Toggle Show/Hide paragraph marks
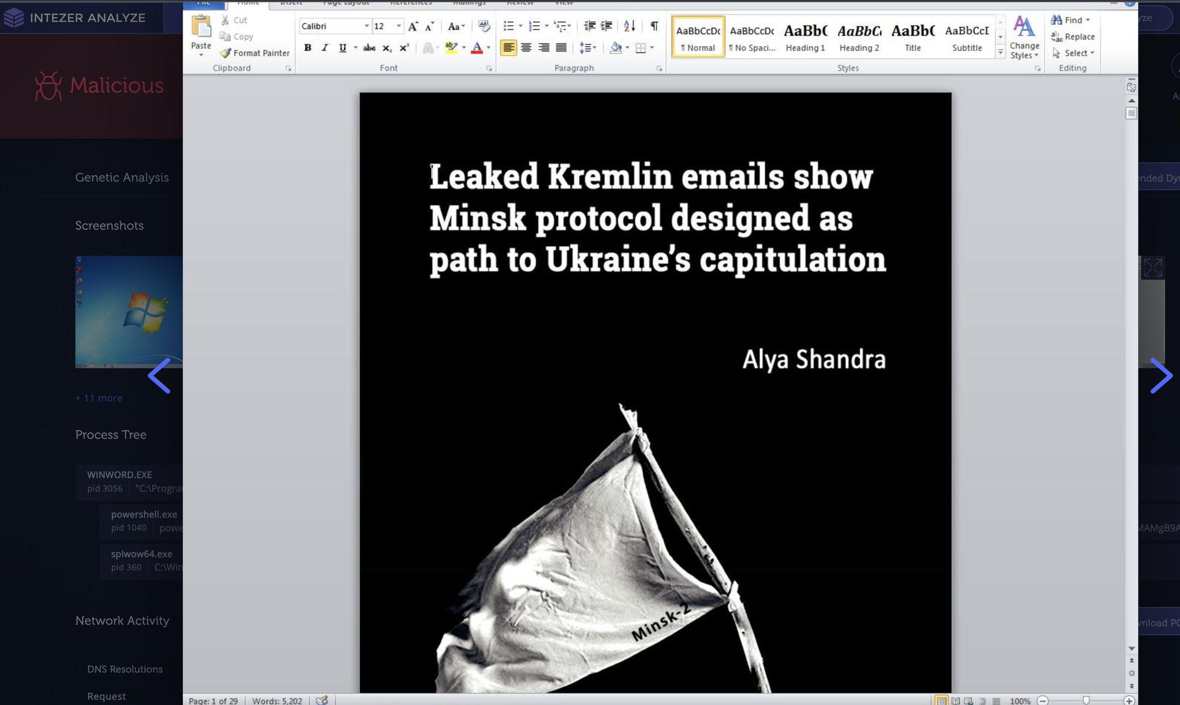The height and width of the screenshot is (705, 1180). pyautogui.click(x=654, y=26)
